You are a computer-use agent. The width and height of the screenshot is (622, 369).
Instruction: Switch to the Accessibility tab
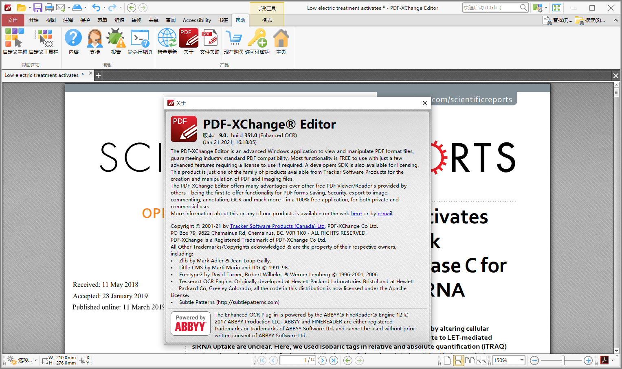197,20
